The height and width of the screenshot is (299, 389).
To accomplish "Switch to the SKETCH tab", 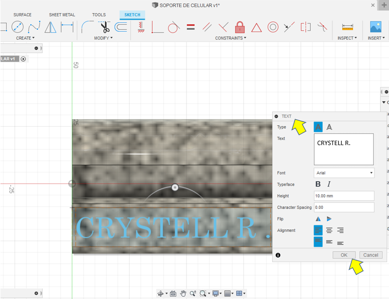I will tap(132, 15).
